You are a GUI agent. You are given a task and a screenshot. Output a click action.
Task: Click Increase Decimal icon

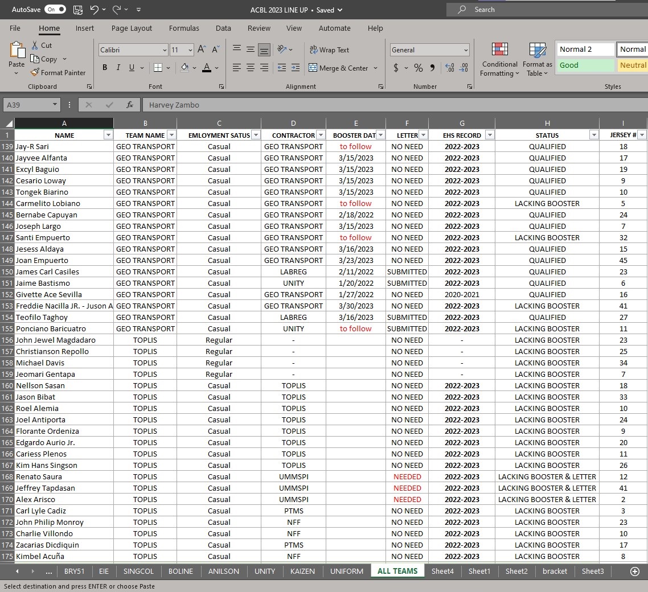450,68
